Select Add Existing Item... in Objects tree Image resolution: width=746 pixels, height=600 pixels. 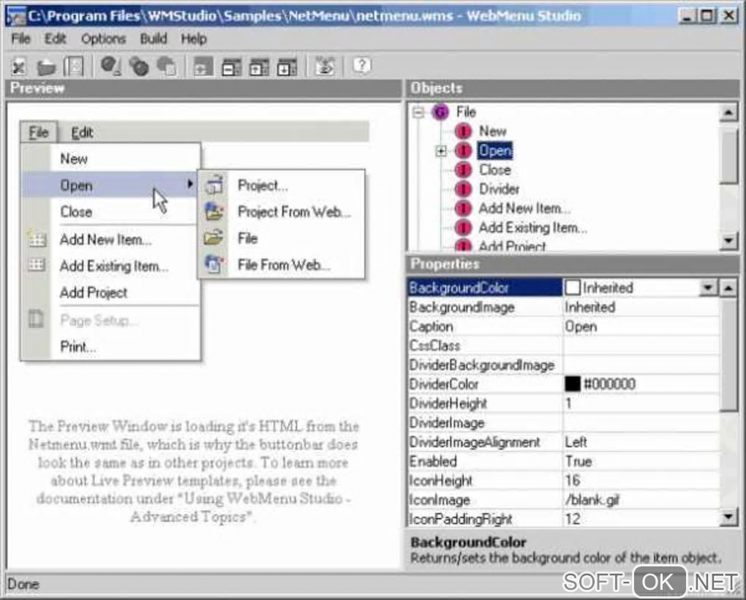point(533,228)
